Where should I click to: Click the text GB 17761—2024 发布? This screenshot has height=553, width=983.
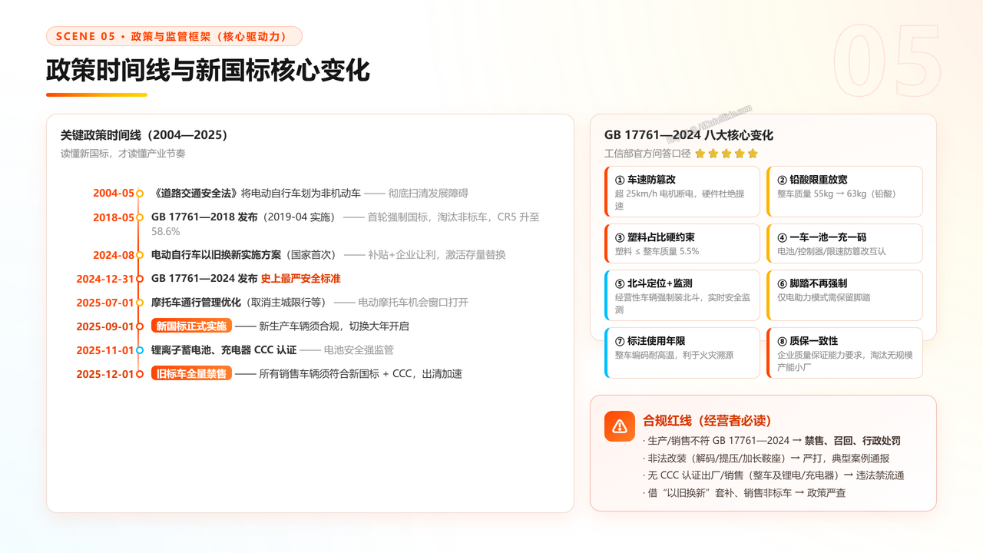(x=204, y=279)
